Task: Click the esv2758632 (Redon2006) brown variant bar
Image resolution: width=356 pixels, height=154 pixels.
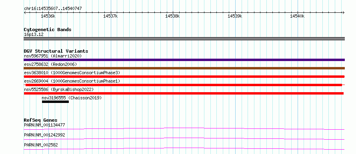Action: 184,68
